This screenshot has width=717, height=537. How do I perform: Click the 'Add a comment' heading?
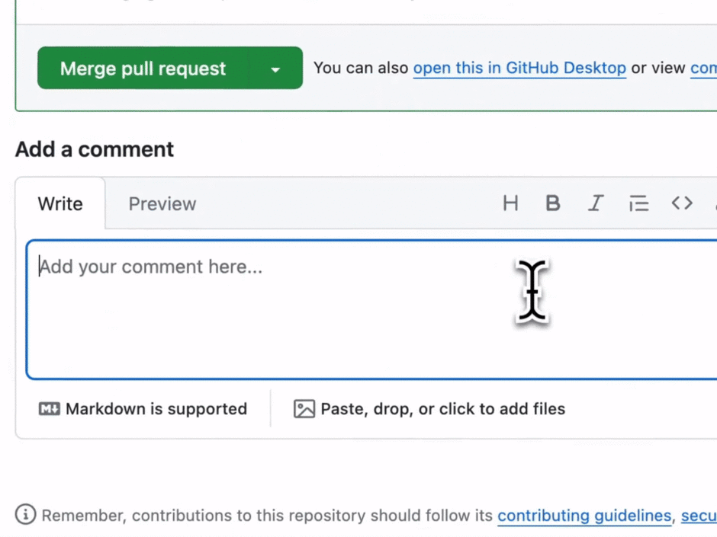click(95, 149)
